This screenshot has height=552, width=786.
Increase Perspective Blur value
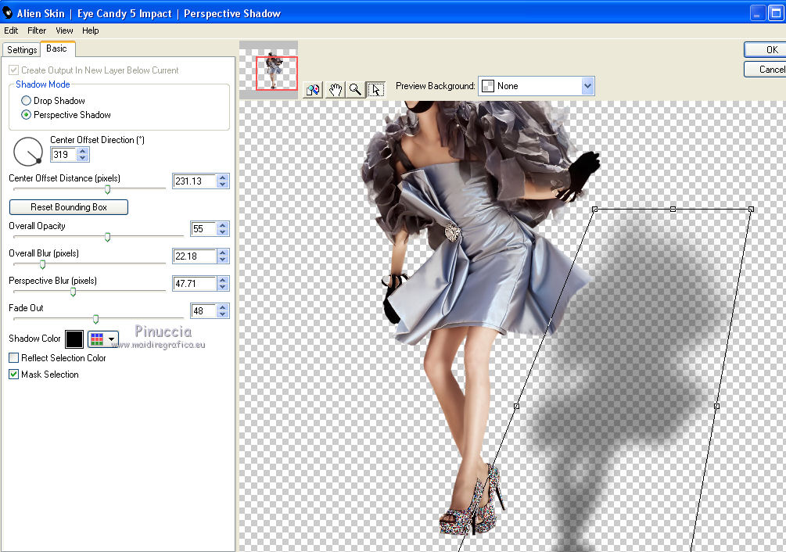tap(223, 280)
